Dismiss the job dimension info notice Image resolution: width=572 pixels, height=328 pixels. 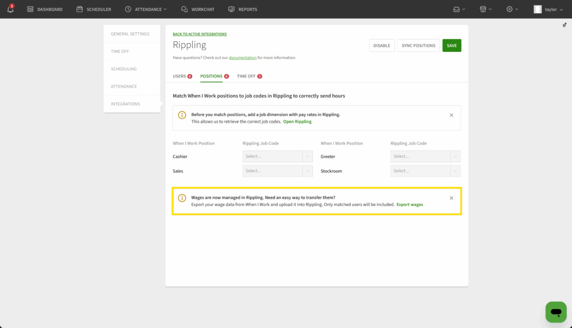point(451,115)
